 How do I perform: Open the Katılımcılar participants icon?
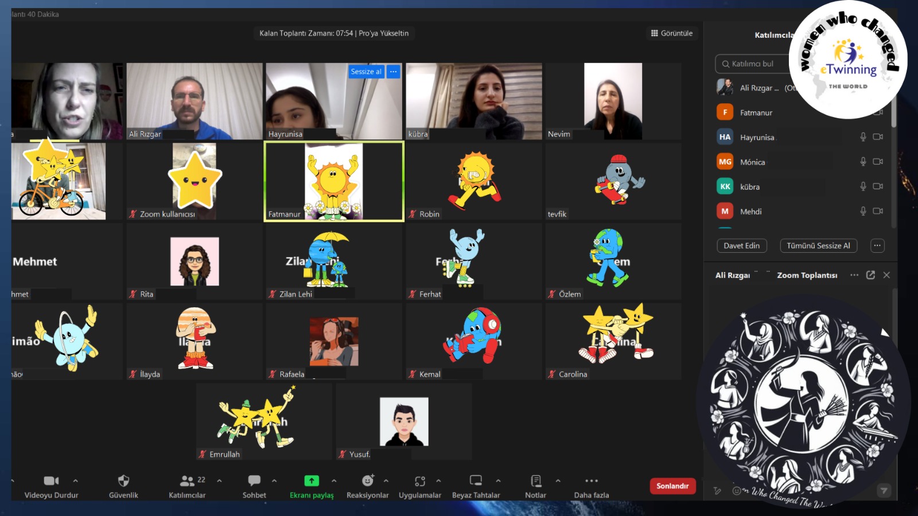[x=187, y=480]
